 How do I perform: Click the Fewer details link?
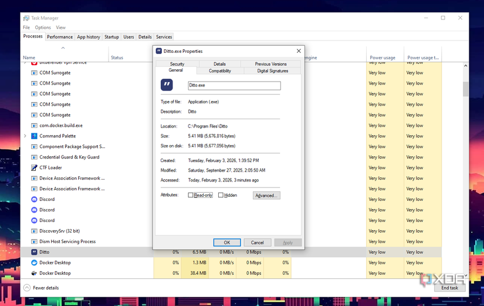click(x=46, y=288)
